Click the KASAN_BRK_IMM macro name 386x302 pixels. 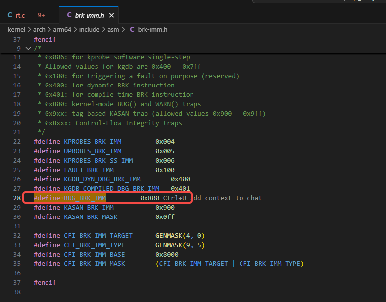(89, 207)
